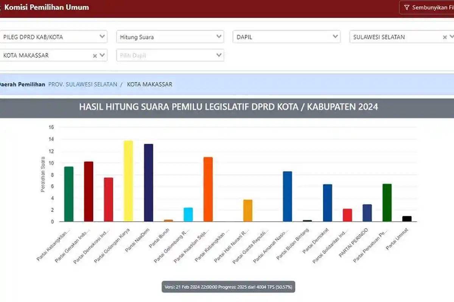
Task: Clear SULAWESI SELATAN using its x icon
Action: pyautogui.click(x=445, y=37)
